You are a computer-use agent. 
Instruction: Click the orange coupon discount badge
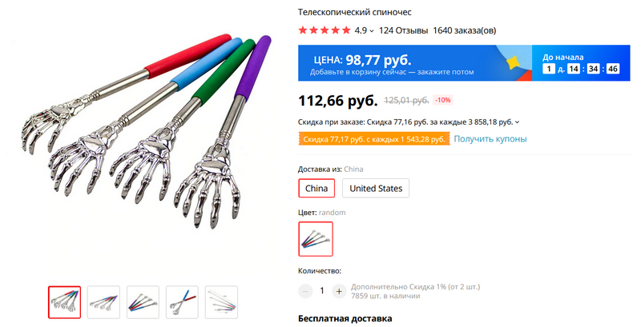click(x=374, y=139)
